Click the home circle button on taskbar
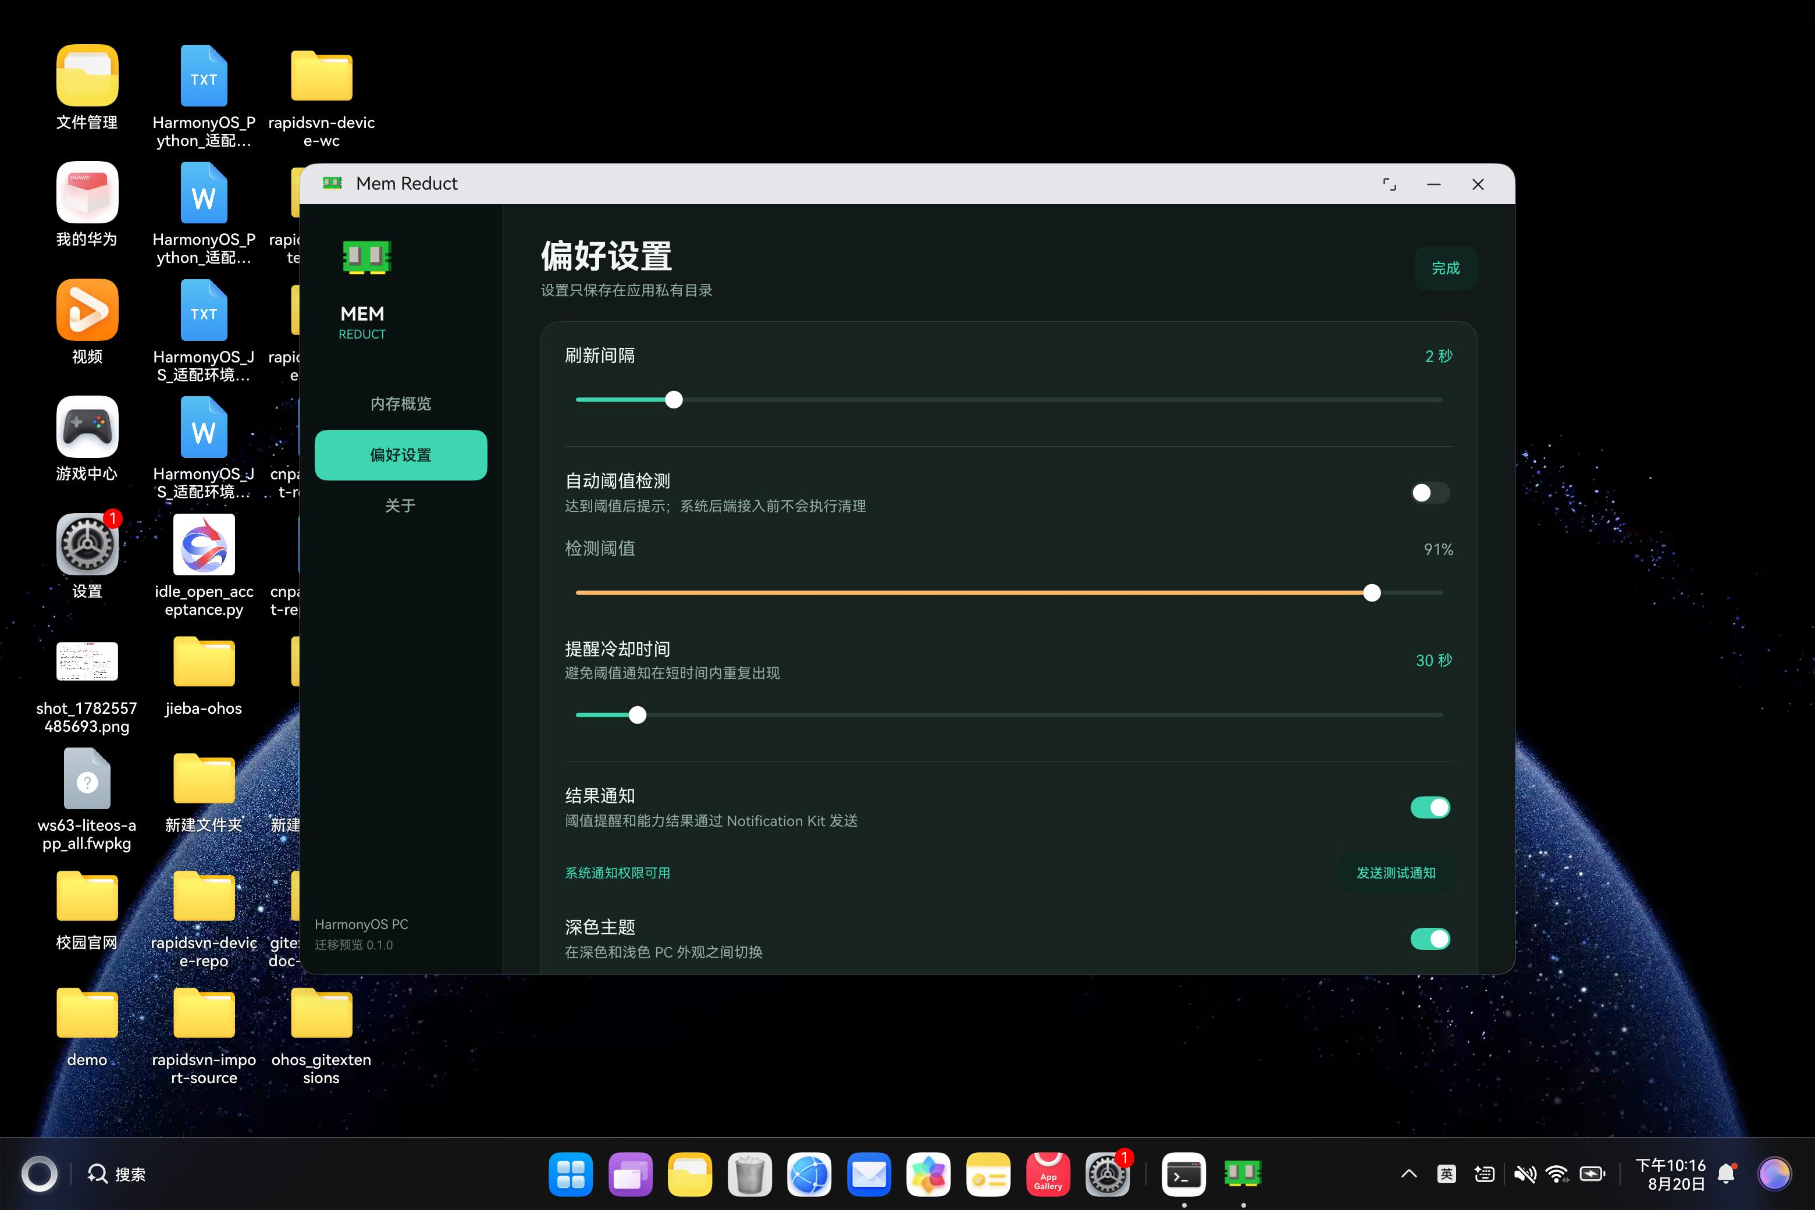The width and height of the screenshot is (1815, 1210). coord(40,1175)
